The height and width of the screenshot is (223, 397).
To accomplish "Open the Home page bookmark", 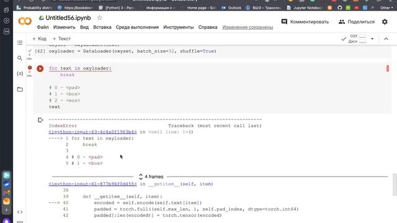I will tap(201, 8).
